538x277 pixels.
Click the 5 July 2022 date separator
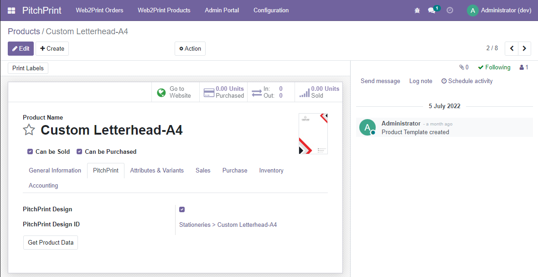[445, 106]
